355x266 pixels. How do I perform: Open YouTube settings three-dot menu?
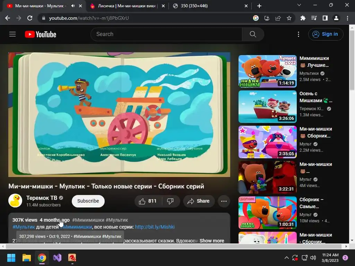tap(298, 34)
